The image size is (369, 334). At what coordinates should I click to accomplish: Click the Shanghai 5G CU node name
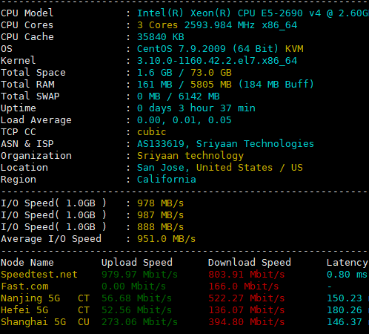click(45, 322)
